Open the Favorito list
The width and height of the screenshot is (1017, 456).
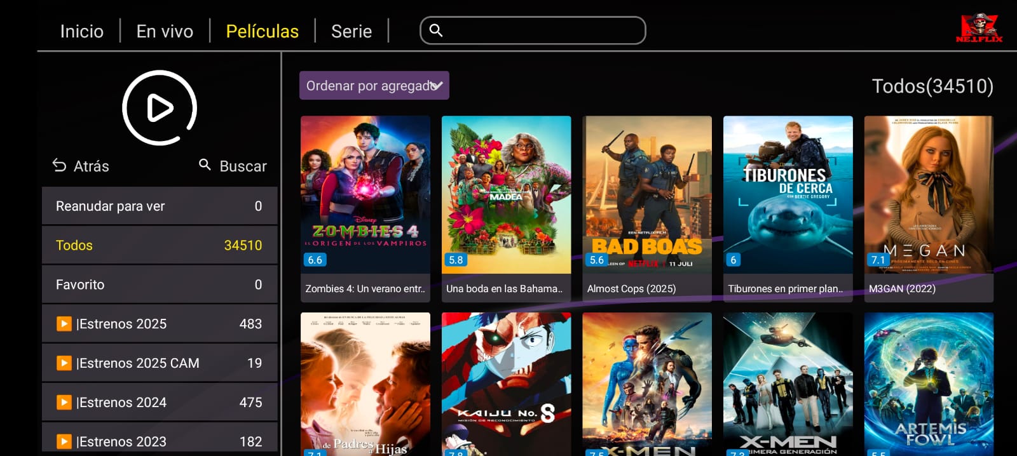click(160, 285)
